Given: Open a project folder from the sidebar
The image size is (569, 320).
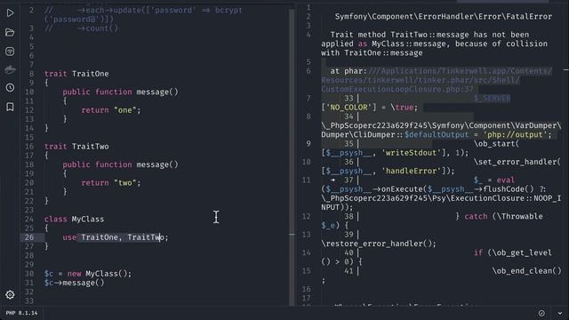Looking at the screenshot, I should [x=10, y=33].
